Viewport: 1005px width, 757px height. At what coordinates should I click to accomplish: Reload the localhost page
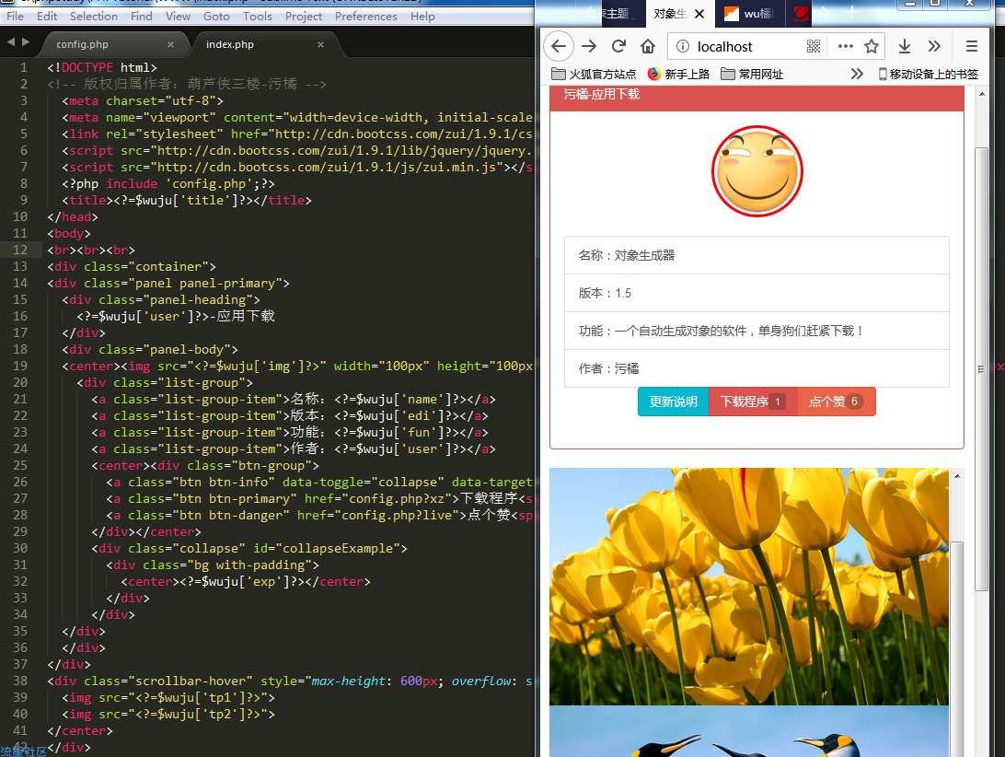pyautogui.click(x=618, y=46)
